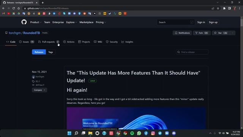
Task: Open the Security tab
Action: click(112, 42)
